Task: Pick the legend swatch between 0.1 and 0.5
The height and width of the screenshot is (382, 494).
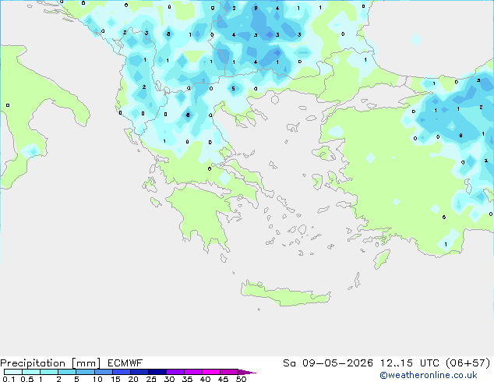Action: coord(13,372)
